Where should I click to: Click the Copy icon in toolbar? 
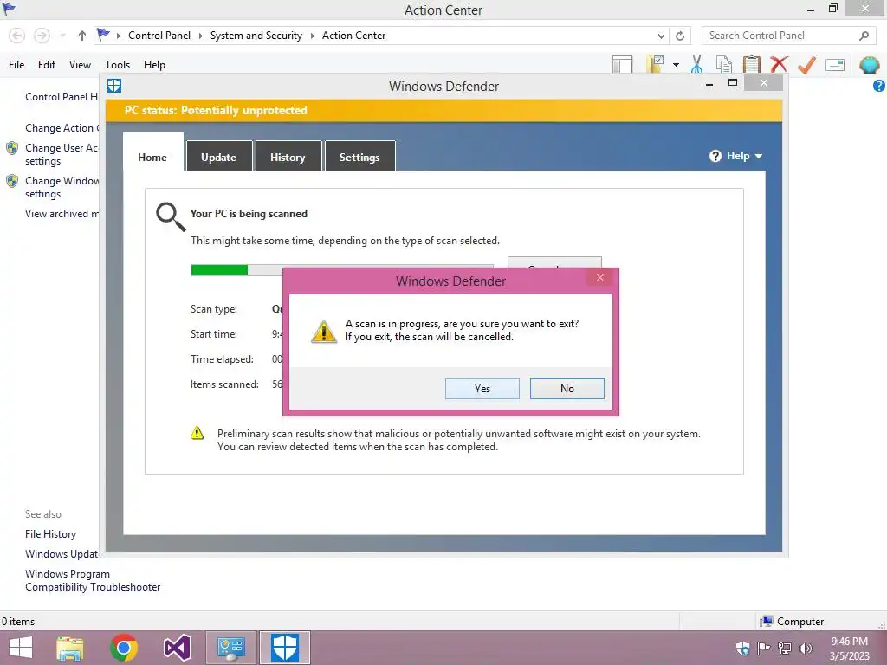tap(723, 64)
